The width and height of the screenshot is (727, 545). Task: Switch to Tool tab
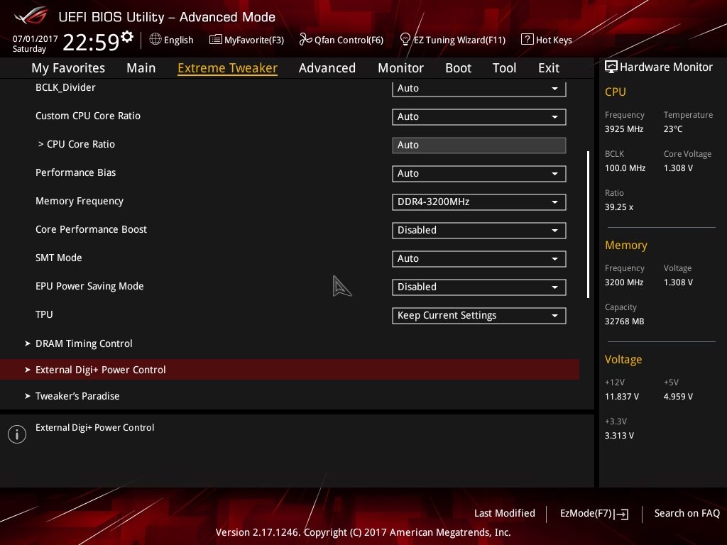(x=505, y=68)
